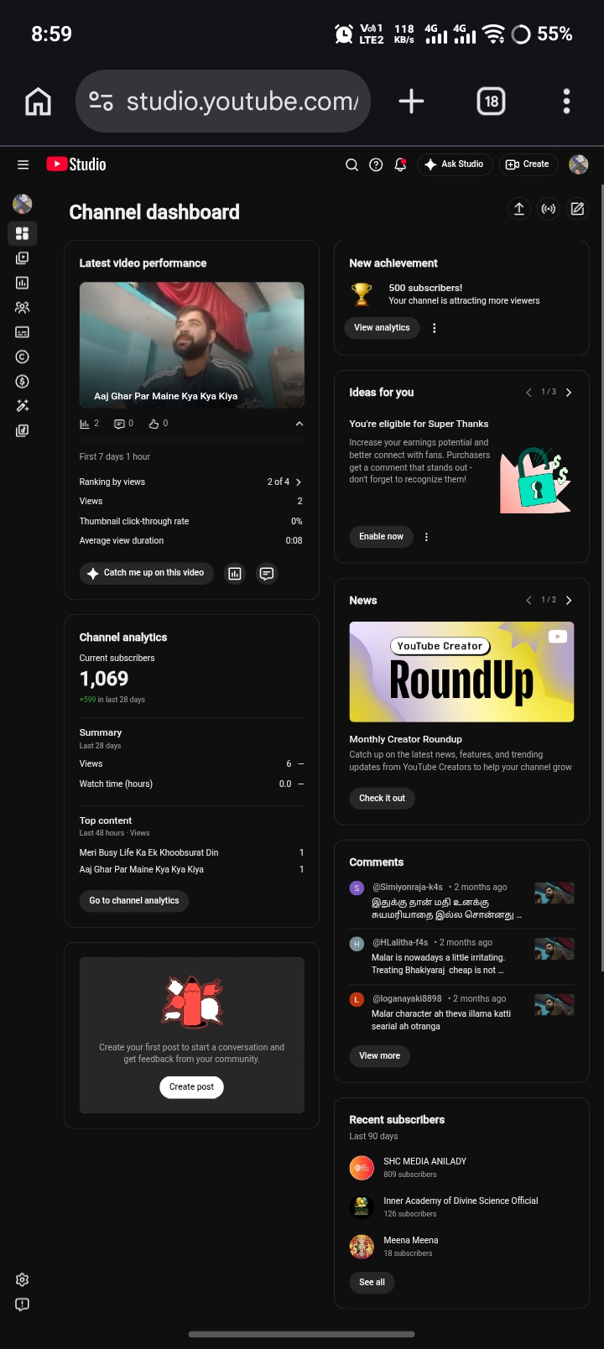Open the Content sidebar icon
The height and width of the screenshot is (1349, 604).
point(23,258)
